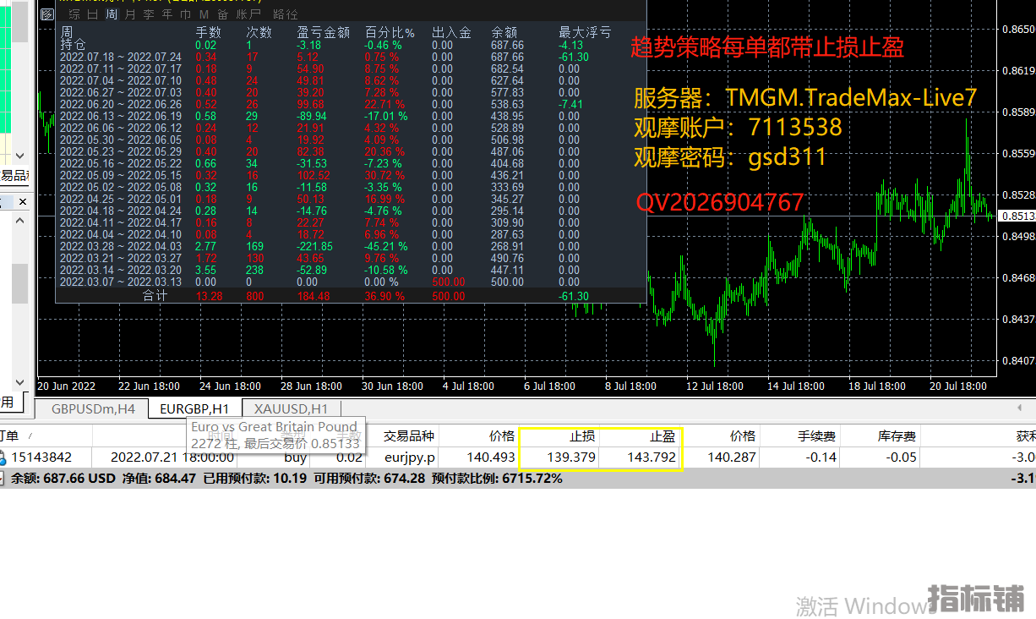Close the navigator panel with the X
Screen dimensions: 1036x619
(x=23, y=201)
